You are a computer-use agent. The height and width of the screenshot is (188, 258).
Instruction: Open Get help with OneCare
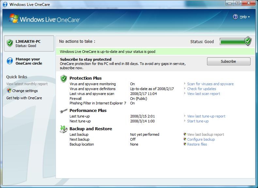point(24,98)
